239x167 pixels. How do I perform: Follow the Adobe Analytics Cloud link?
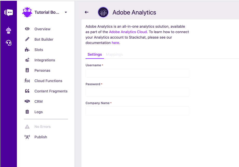(x=128, y=32)
